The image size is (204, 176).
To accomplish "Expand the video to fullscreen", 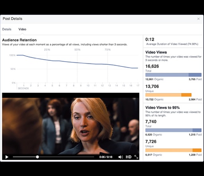I will click(136, 157).
